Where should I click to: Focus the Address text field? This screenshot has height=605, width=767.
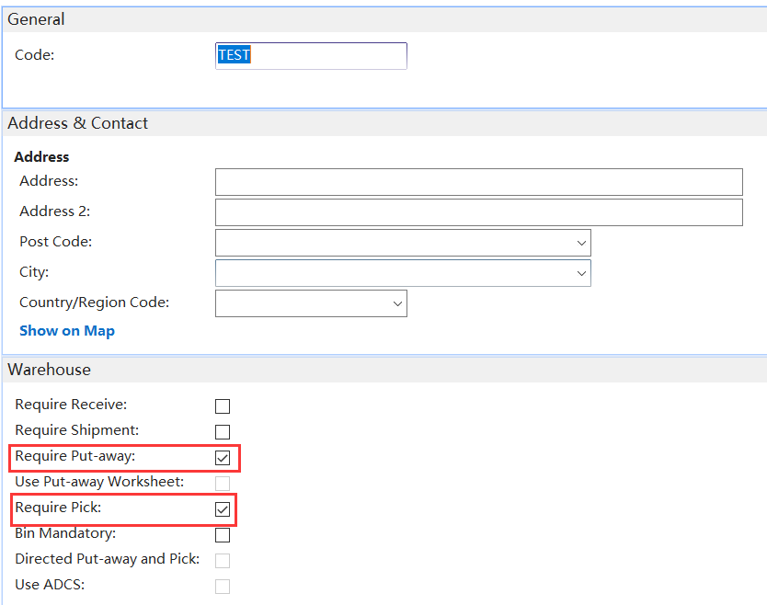coord(479,182)
